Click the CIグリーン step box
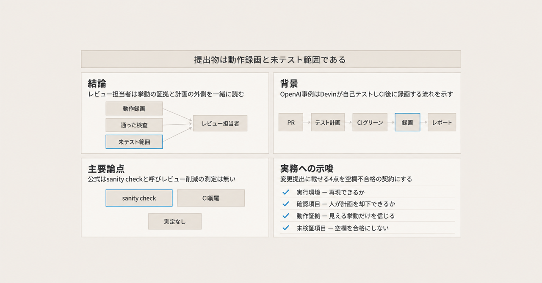Image resolution: width=542 pixels, height=283 pixels. [370, 122]
